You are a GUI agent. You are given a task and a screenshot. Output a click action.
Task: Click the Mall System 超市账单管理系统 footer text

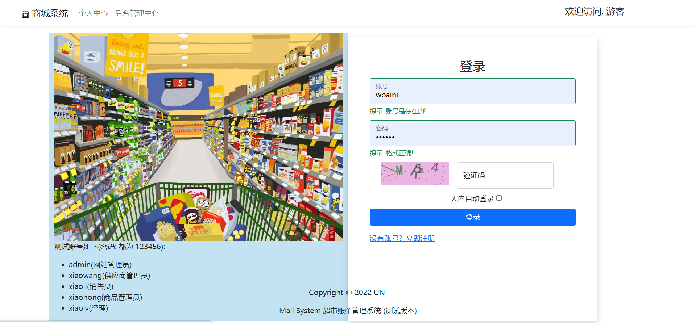[348, 311]
